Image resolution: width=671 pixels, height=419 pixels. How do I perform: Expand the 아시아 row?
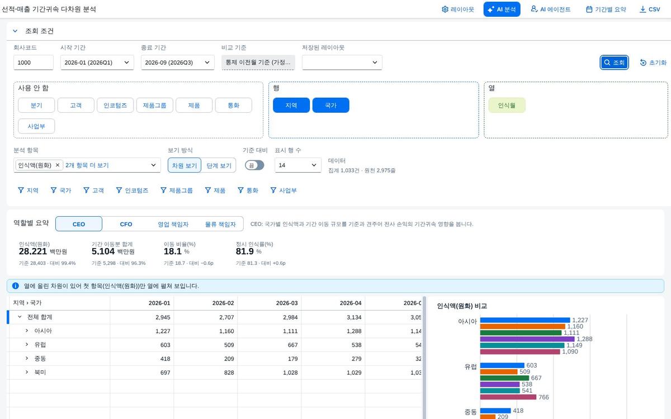[27, 331]
